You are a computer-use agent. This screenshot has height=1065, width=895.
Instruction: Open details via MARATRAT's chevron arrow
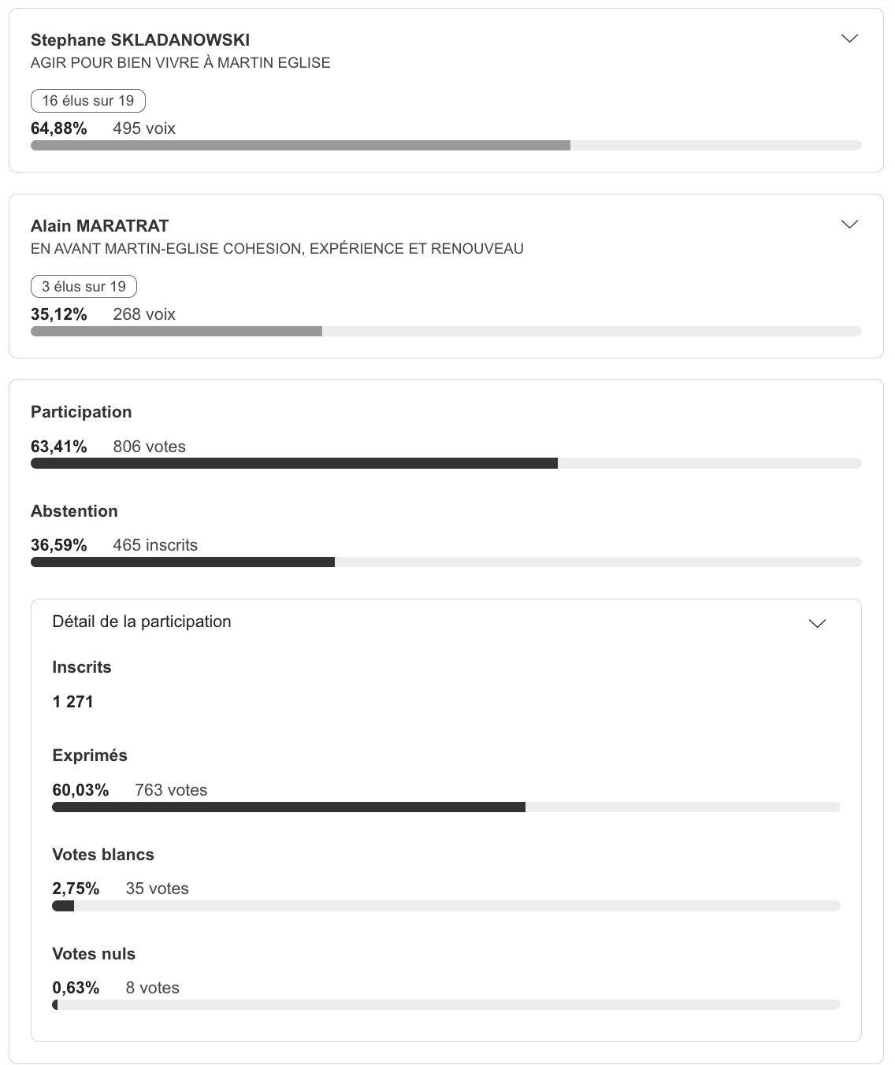[x=849, y=224]
